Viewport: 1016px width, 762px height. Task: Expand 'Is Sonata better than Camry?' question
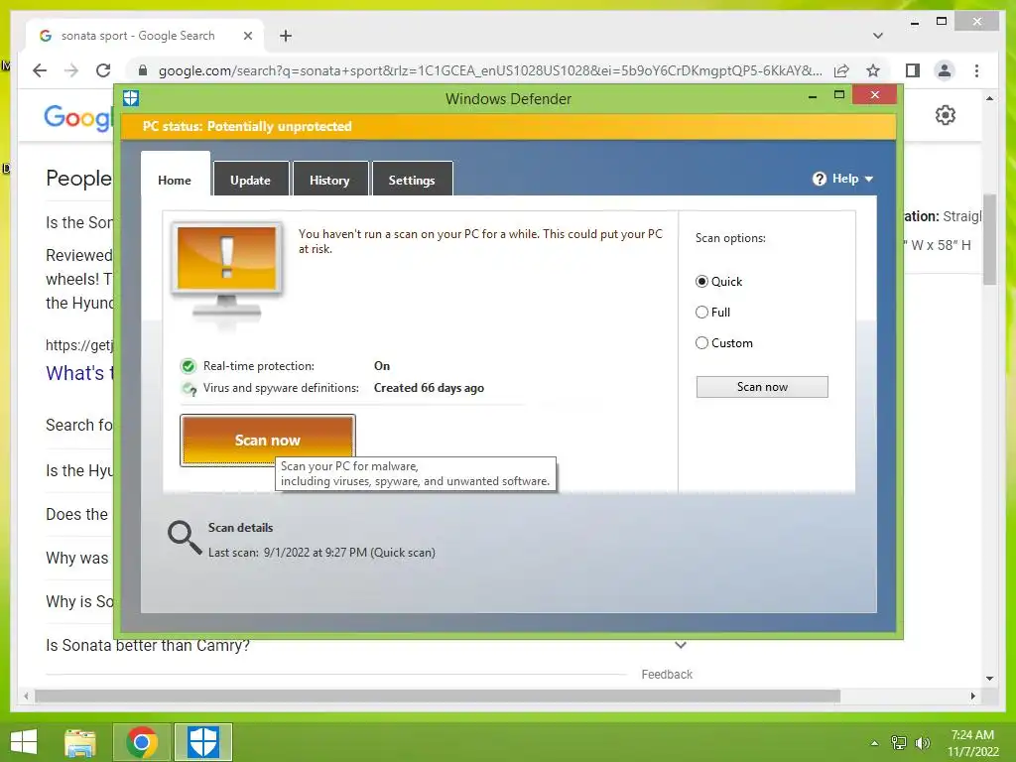click(681, 645)
